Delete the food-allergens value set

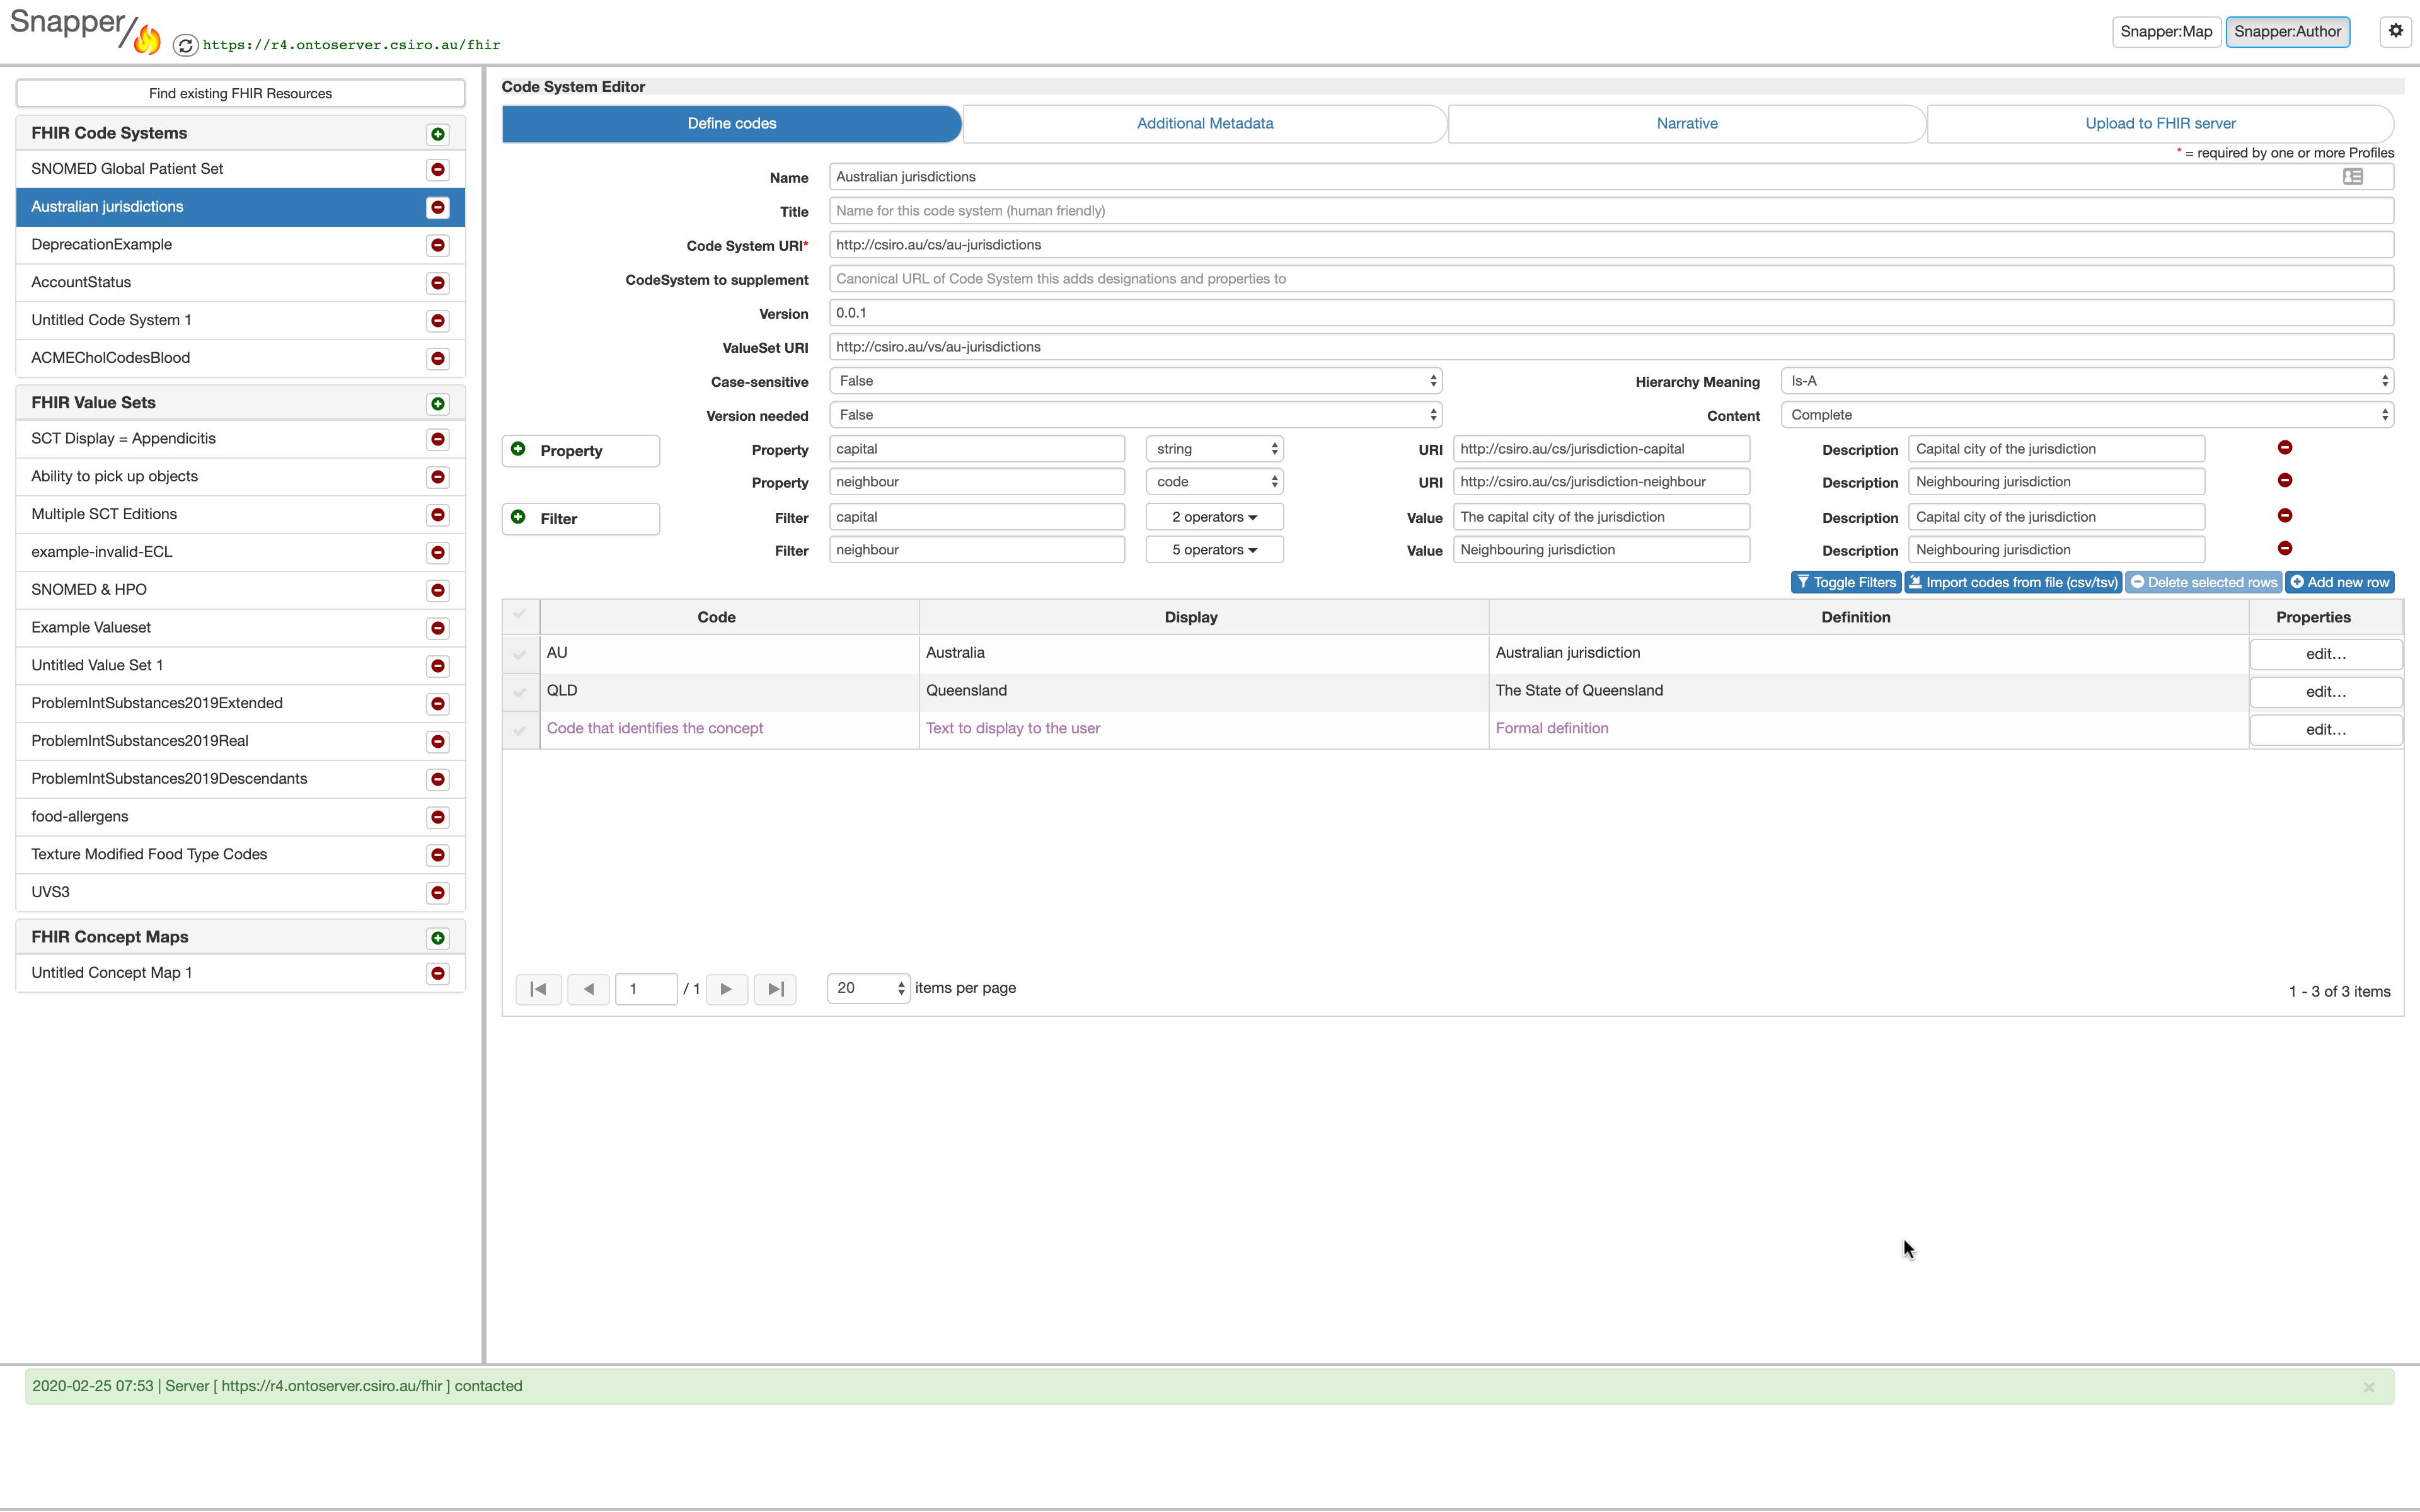tap(437, 817)
